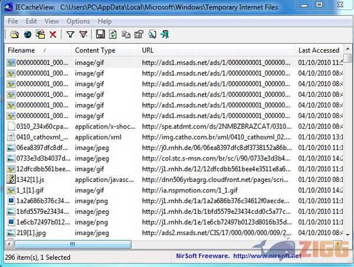Click blank file icon of 0310_234x60cpa row
The image size is (354, 267).
pyautogui.click(x=11, y=126)
